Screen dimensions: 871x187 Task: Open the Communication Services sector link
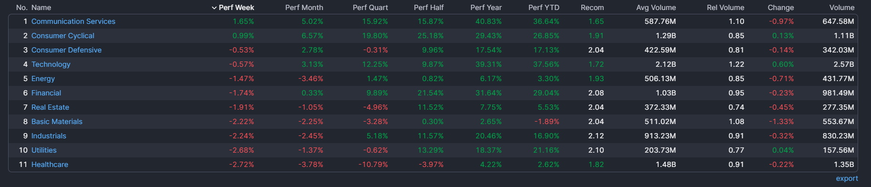[x=73, y=21]
